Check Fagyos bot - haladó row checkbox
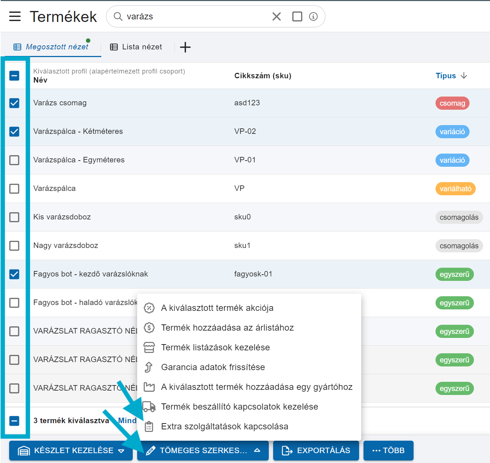This screenshot has height=463, width=490. pos(14,303)
